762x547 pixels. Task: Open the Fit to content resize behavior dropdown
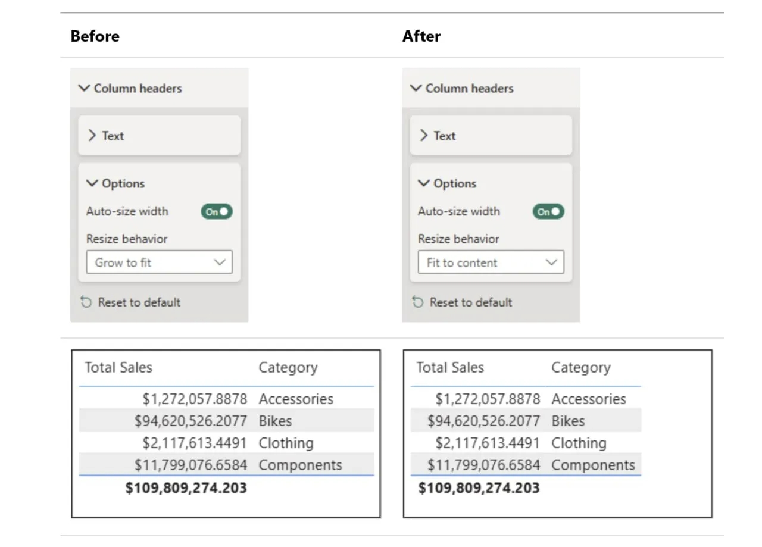[x=491, y=262]
